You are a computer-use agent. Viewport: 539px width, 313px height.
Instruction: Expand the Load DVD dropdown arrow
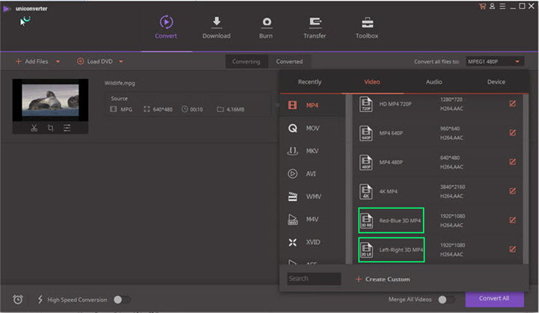pyautogui.click(x=121, y=61)
